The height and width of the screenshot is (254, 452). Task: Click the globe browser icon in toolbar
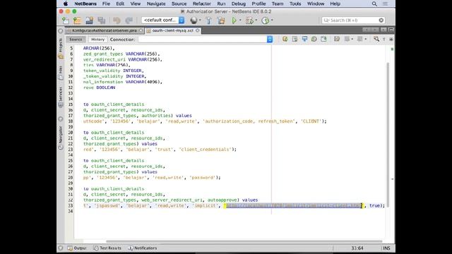click(x=194, y=20)
